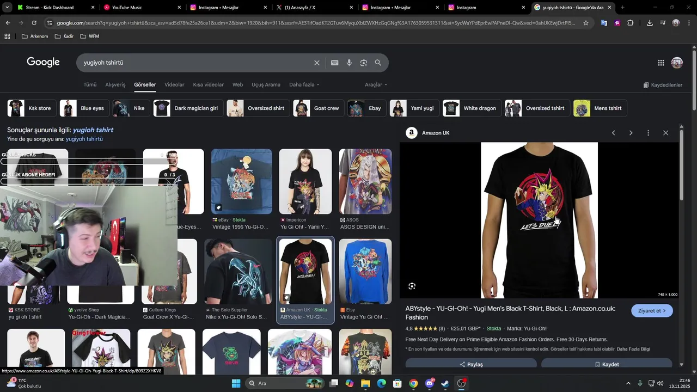This screenshot has width=697, height=392.
Task: Open Chrome downloads
Action: coord(650,23)
